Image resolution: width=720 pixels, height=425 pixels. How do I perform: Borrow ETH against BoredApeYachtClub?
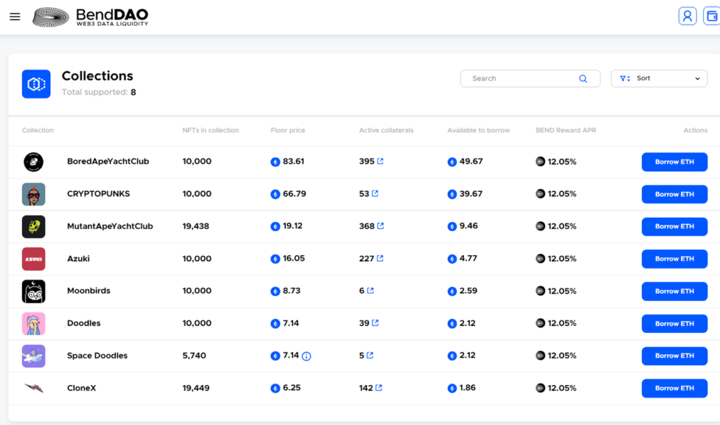click(x=674, y=162)
